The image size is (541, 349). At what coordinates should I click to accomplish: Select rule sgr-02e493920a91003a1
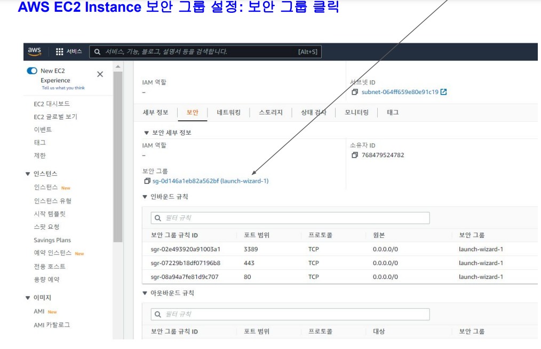(x=186, y=249)
